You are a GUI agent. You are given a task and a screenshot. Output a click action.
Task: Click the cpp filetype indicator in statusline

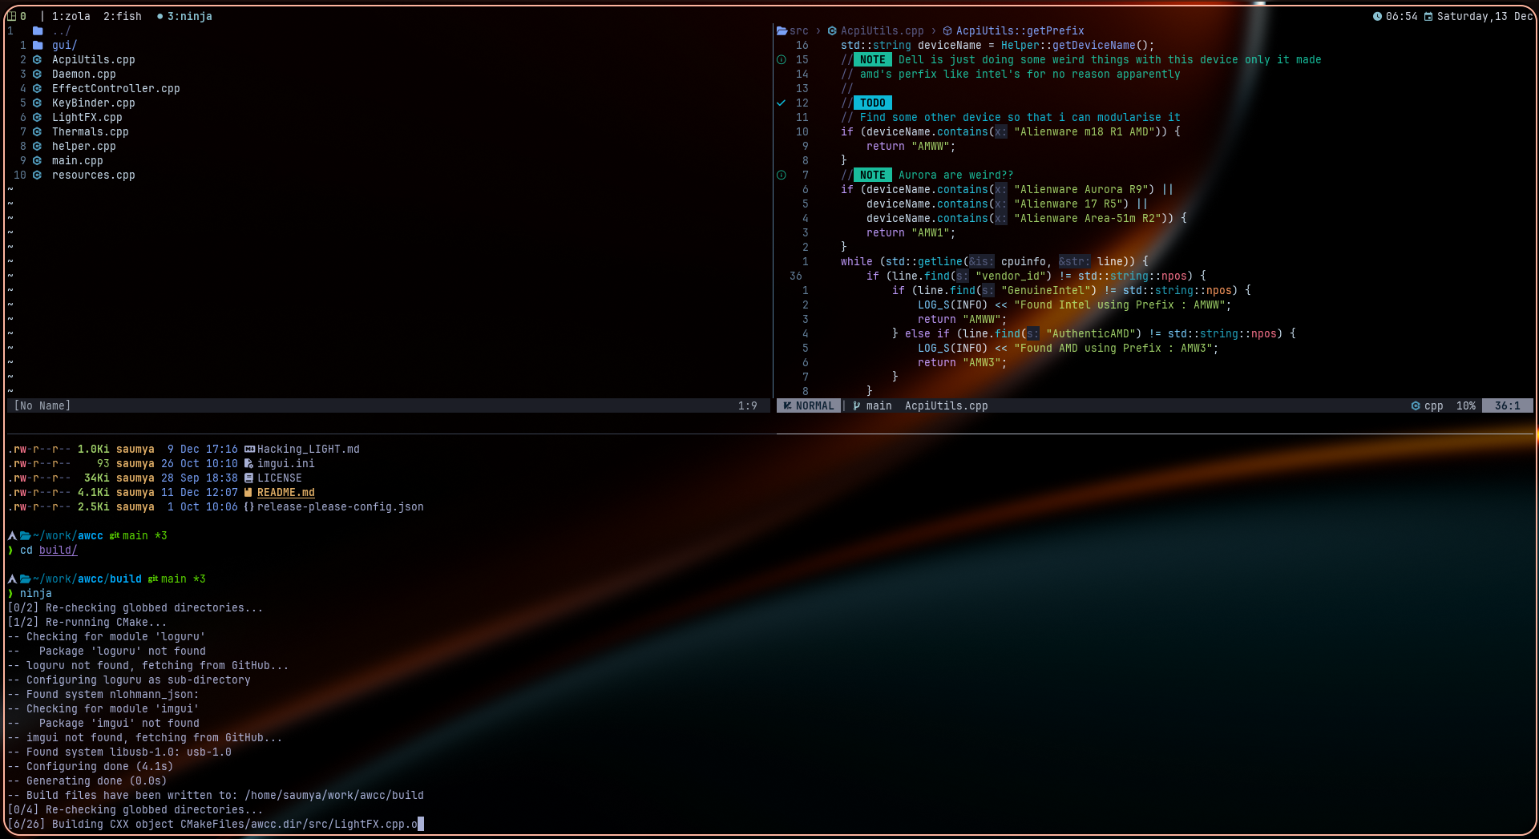tap(1428, 405)
